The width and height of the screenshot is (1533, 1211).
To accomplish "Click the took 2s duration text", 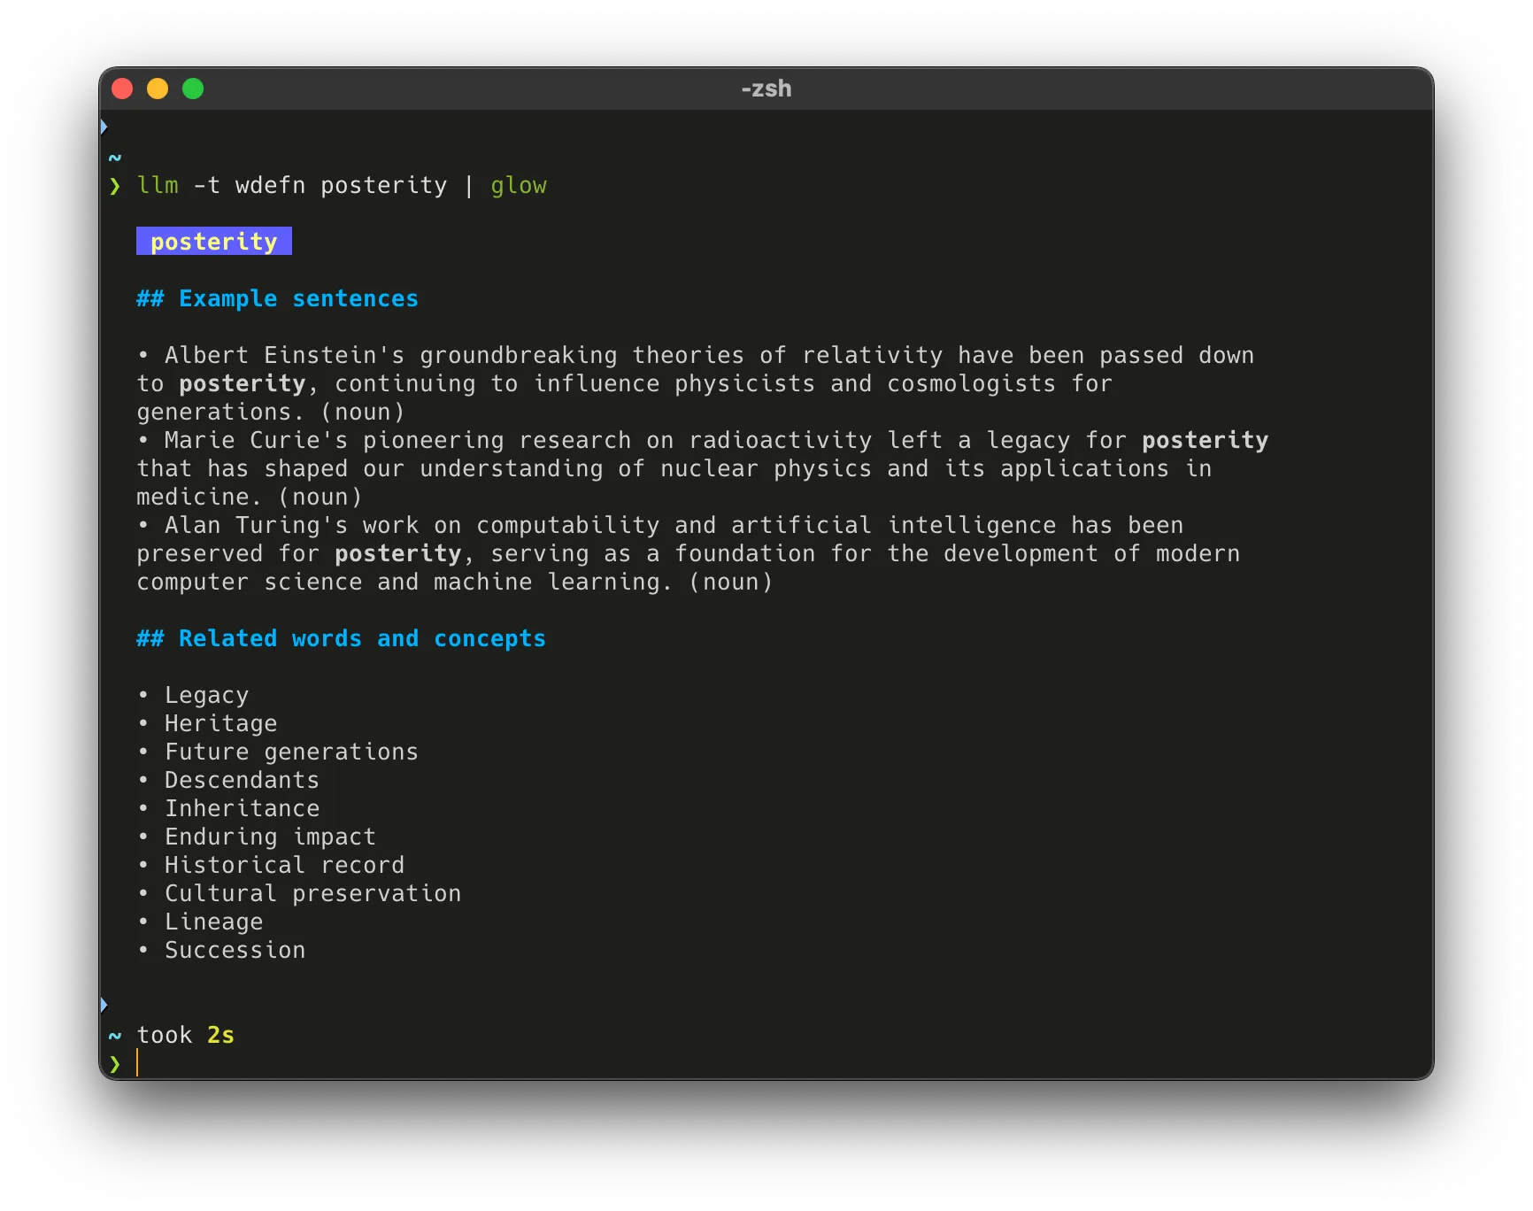I will tap(184, 1034).
